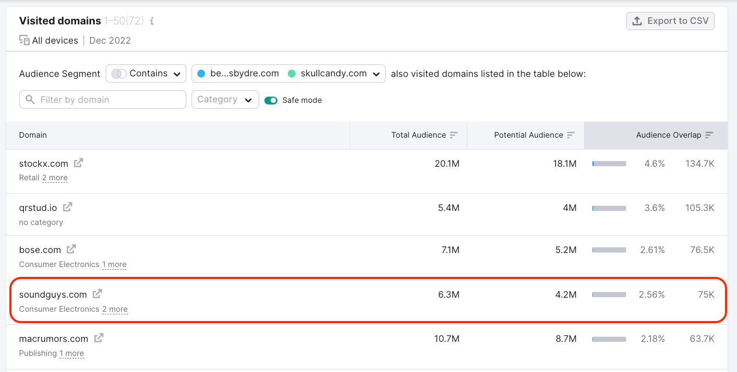
Task: Click the 5.2M potential audience value
Action: 566,250
